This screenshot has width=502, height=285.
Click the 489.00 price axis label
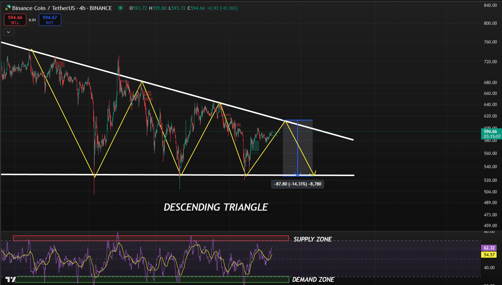coord(490,203)
